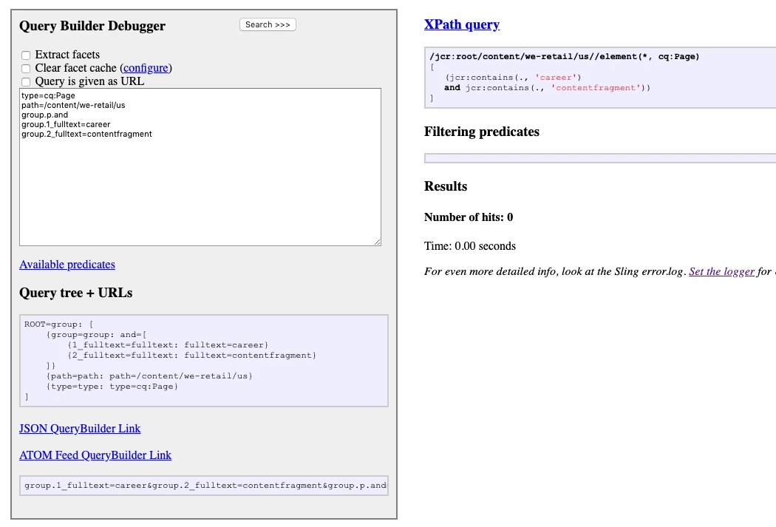Viewport: 776px width, 527px height.
Task: Click the {type=type: type=cq:Page} tree line
Action: (112, 387)
